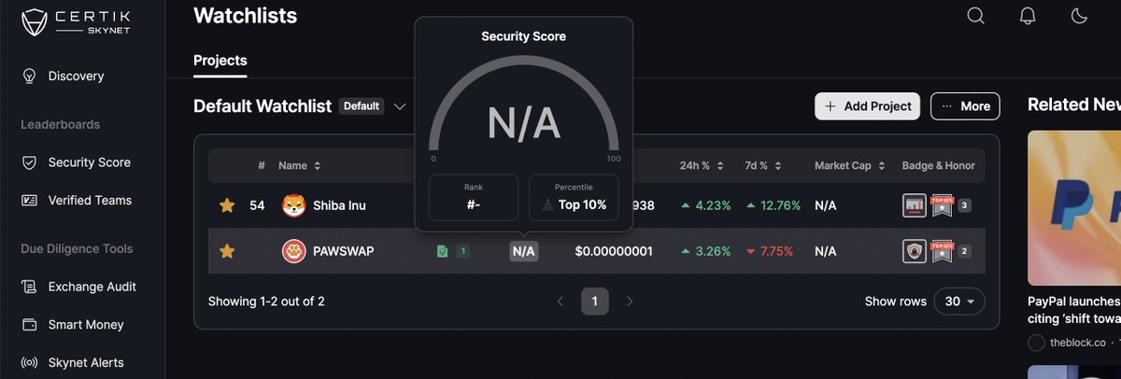Click the $0.00000001 price for PAWSWAP
The image size is (1121, 379).
coord(614,251)
